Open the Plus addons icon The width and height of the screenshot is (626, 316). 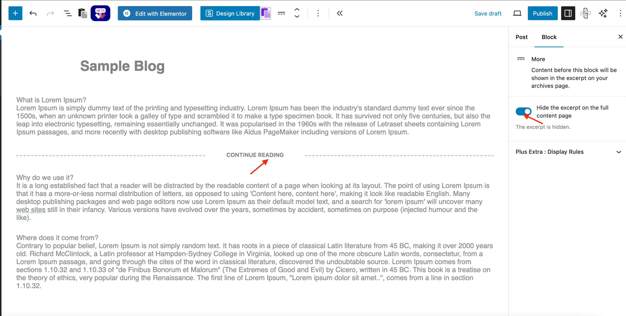(x=585, y=13)
